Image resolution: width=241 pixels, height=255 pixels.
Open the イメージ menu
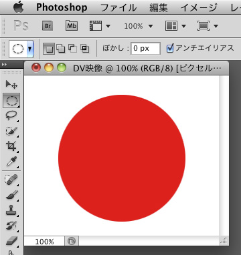[199, 8]
